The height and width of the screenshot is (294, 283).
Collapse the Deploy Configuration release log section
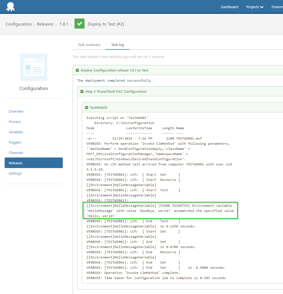tap(77, 70)
